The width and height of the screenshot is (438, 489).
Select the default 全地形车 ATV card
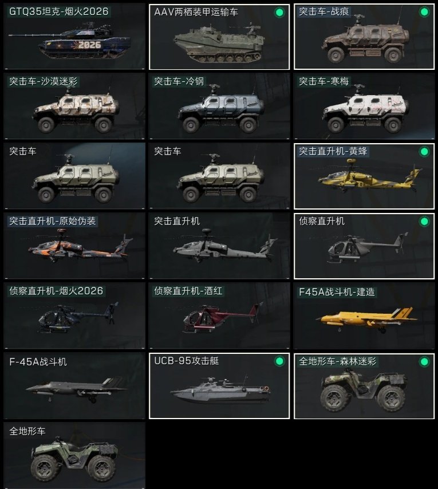74,456
